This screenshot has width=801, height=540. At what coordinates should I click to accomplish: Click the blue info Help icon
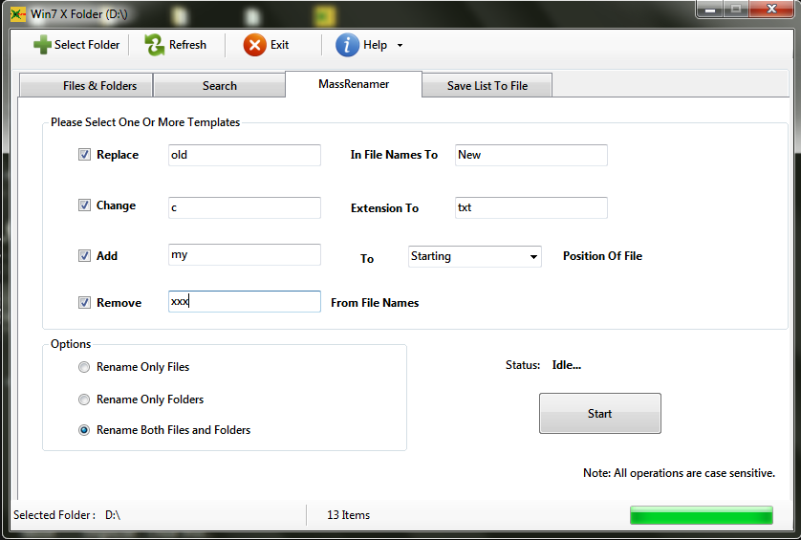click(347, 45)
